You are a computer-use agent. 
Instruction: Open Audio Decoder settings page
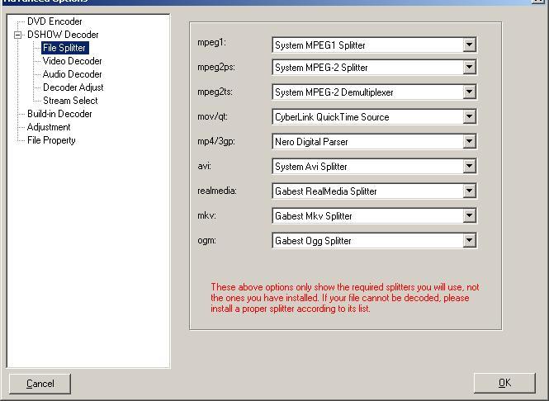pos(72,74)
